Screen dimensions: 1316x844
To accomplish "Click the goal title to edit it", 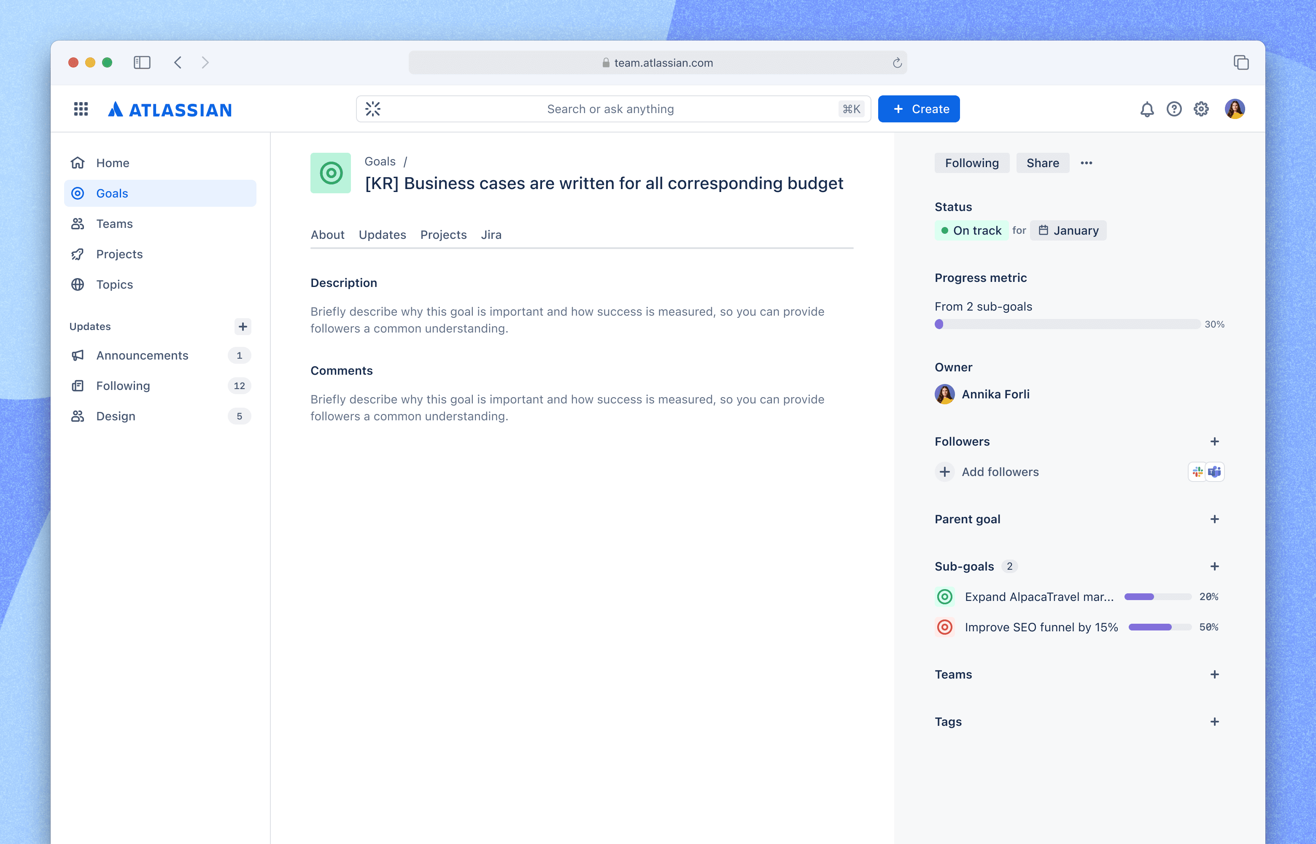I will point(604,183).
